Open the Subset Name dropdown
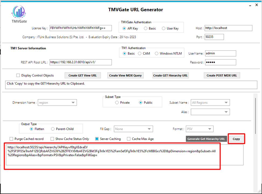Image resolution: width=262 pixels, height=194 pixels. pos(210,103)
